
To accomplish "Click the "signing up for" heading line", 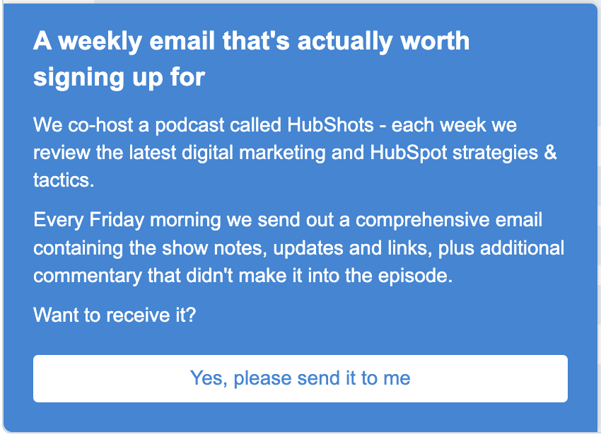I will [x=119, y=77].
